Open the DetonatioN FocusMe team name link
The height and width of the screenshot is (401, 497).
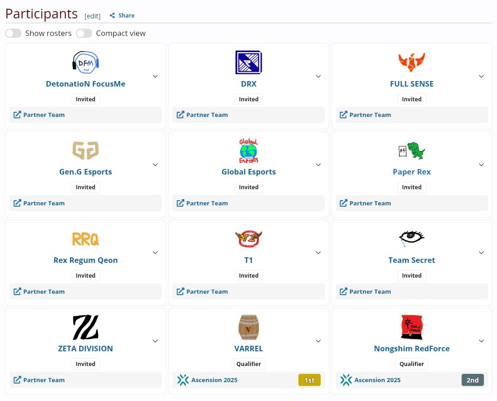click(86, 84)
